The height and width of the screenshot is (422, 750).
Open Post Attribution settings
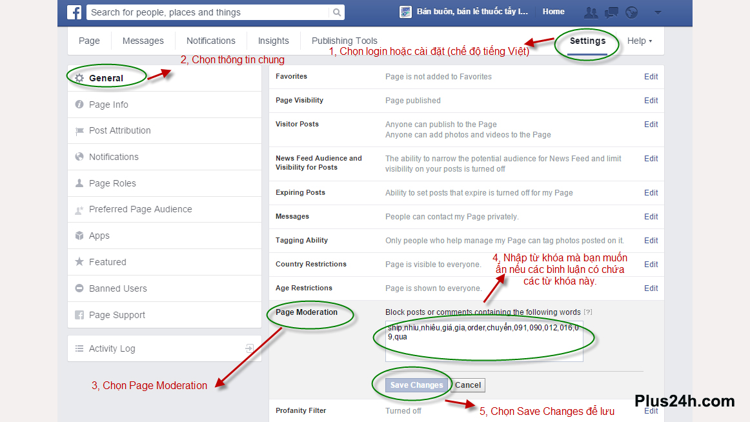point(165,130)
